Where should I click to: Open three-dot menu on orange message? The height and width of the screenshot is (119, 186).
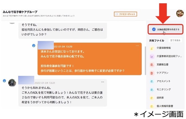(137, 46)
